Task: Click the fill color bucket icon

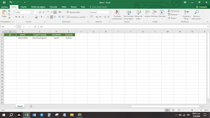Action: click(x=36, y=17)
